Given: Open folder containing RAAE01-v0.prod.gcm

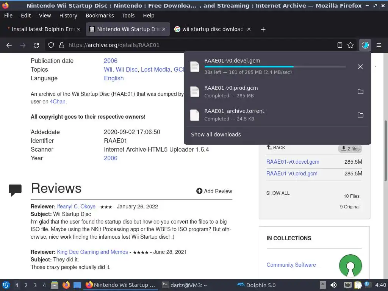Looking at the screenshot, I should (x=361, y=92).
